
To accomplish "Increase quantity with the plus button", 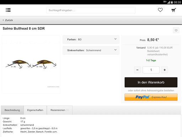I will tap(165, 70).
